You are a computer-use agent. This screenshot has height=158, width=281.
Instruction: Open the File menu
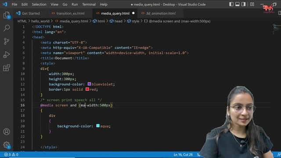point(14,4)
